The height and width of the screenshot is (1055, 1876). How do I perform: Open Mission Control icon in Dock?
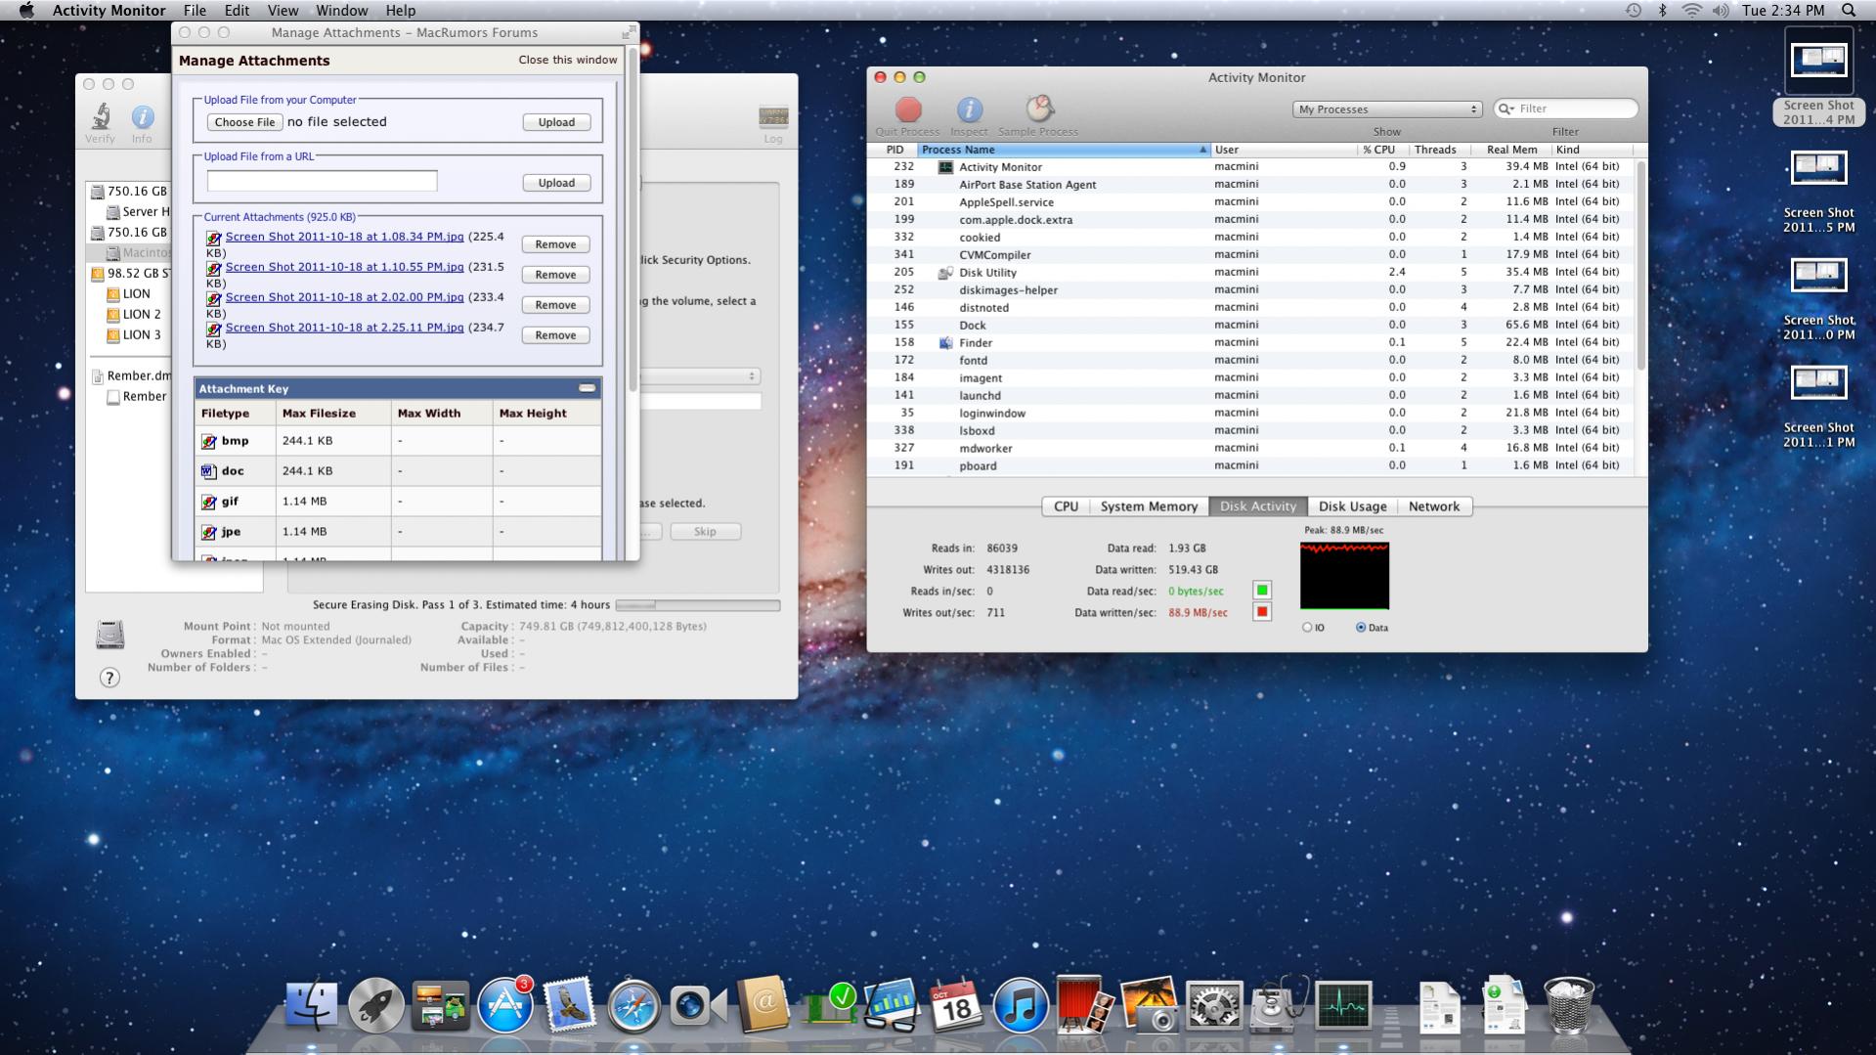coord(440,1007)
